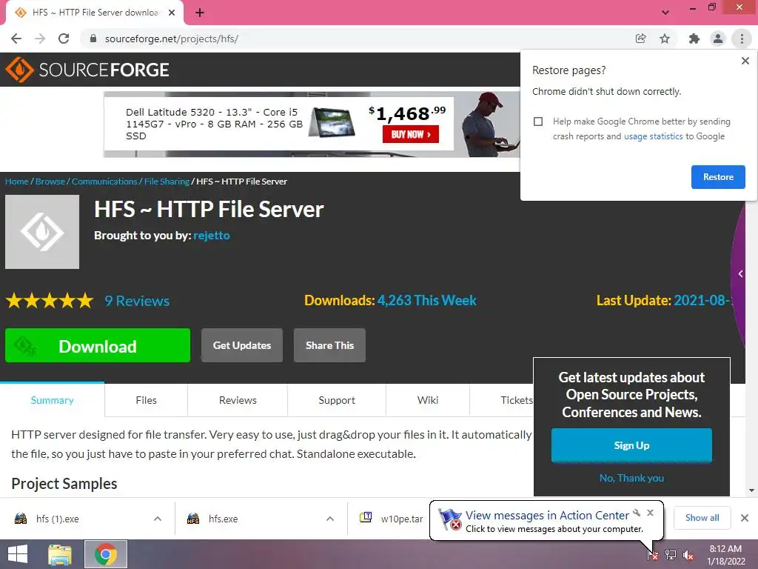Expand options chevron for hfs (1).exe
The image size is (758, 569).
point(158,519)
